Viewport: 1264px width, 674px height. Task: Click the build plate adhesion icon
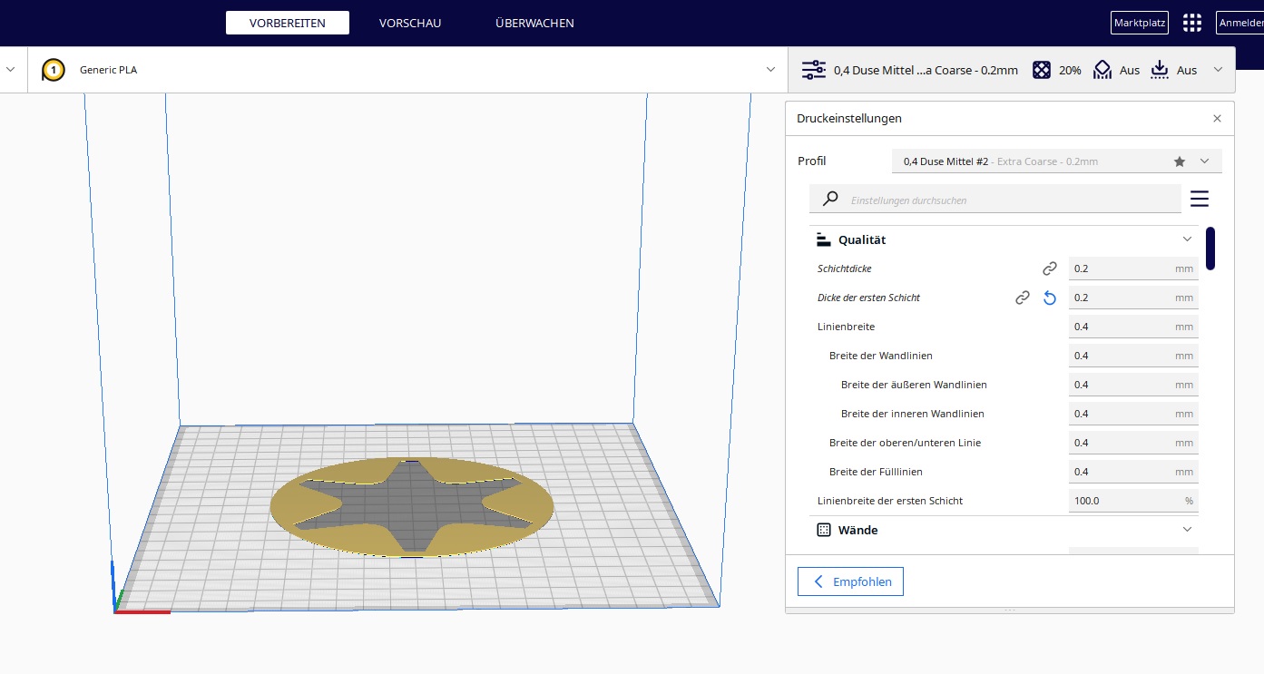(x=1160, y=70)
